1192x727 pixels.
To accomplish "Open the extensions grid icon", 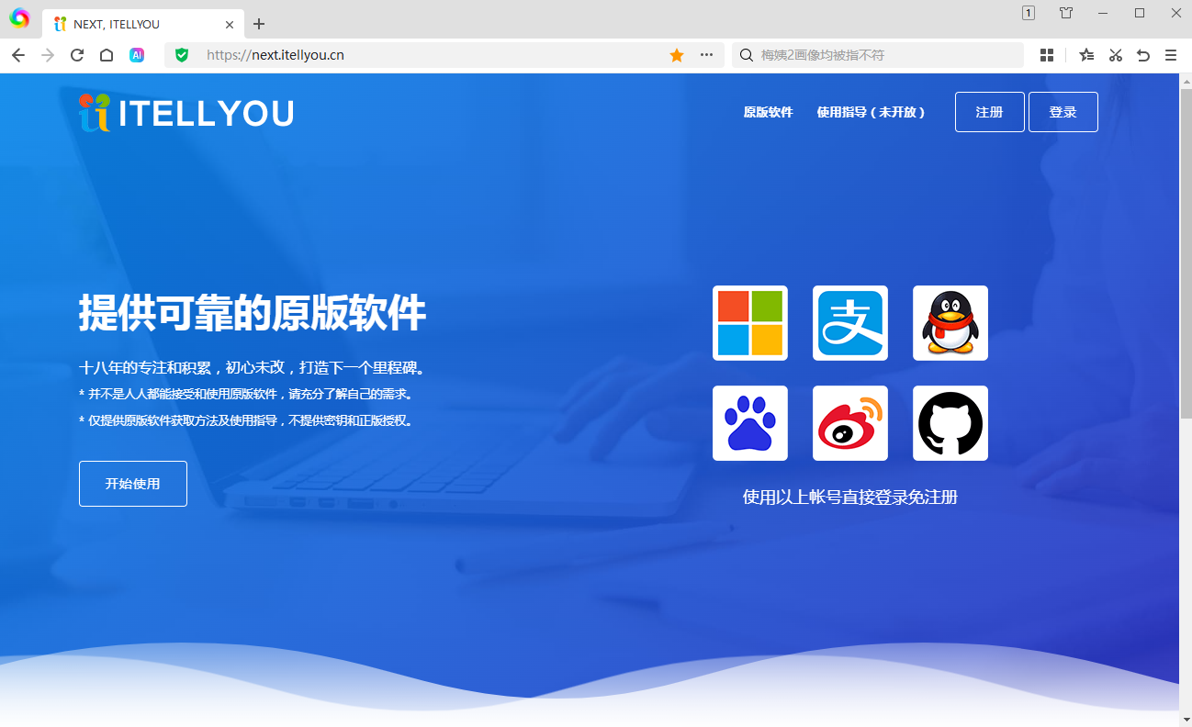I will (x=1047, y=55).
